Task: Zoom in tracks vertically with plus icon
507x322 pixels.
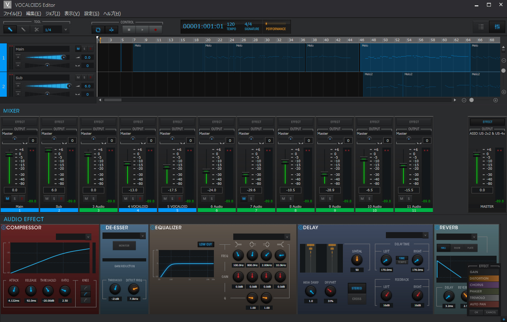Action: point(503,92)
